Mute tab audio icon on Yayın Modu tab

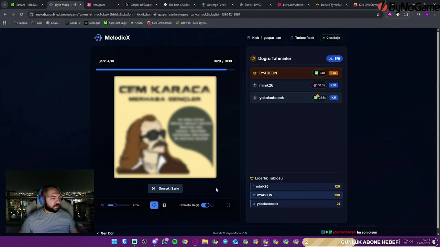click(75, 5)
